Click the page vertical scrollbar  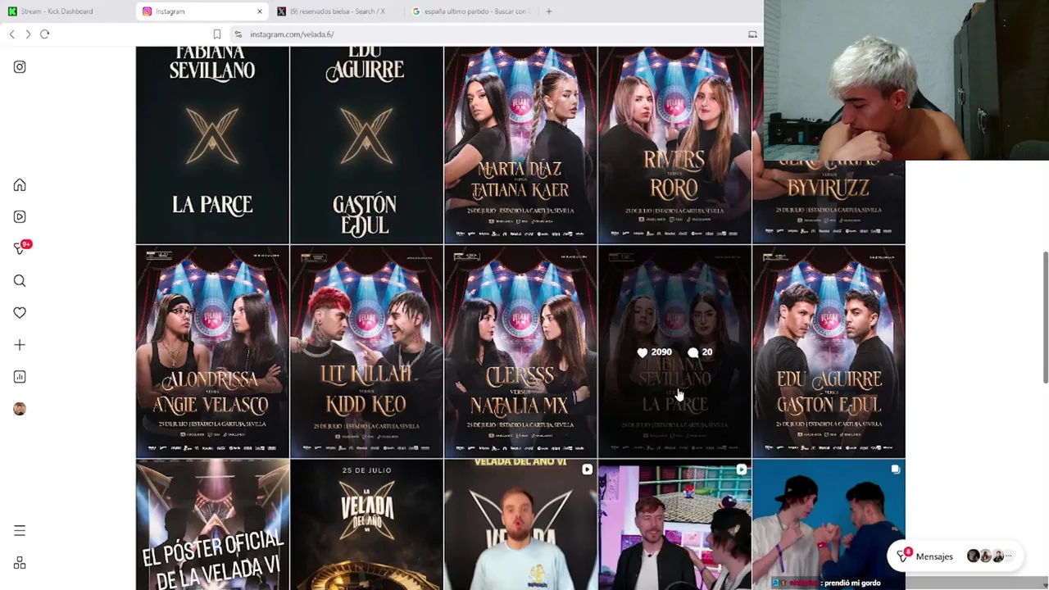coord(1045,317)
